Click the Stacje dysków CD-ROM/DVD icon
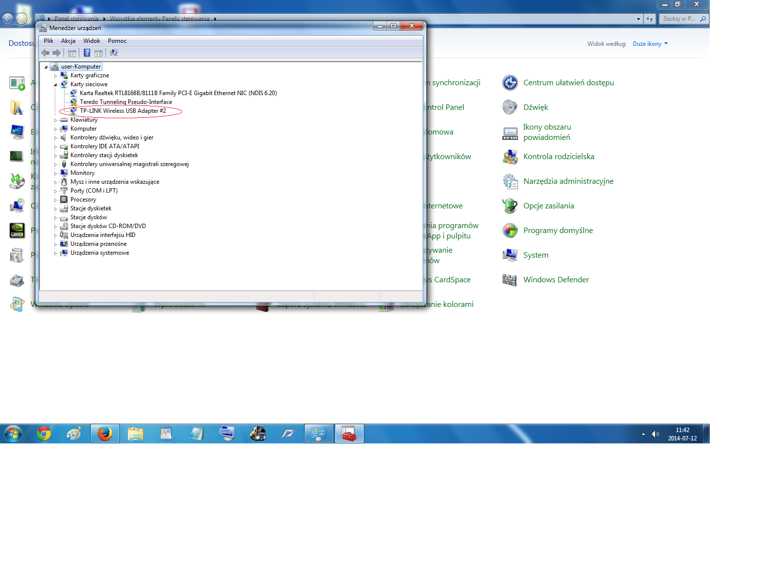 click(64, 226)
